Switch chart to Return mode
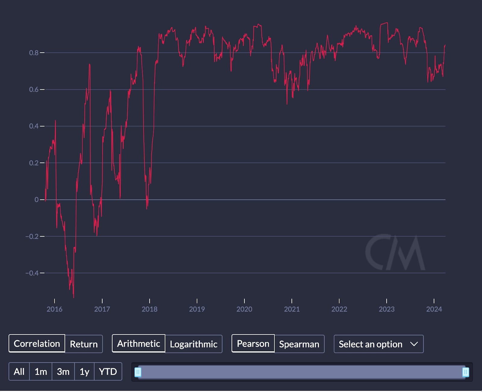Image resolution: width=482 pixels, height=392 pixels. [x=84, y=344]
